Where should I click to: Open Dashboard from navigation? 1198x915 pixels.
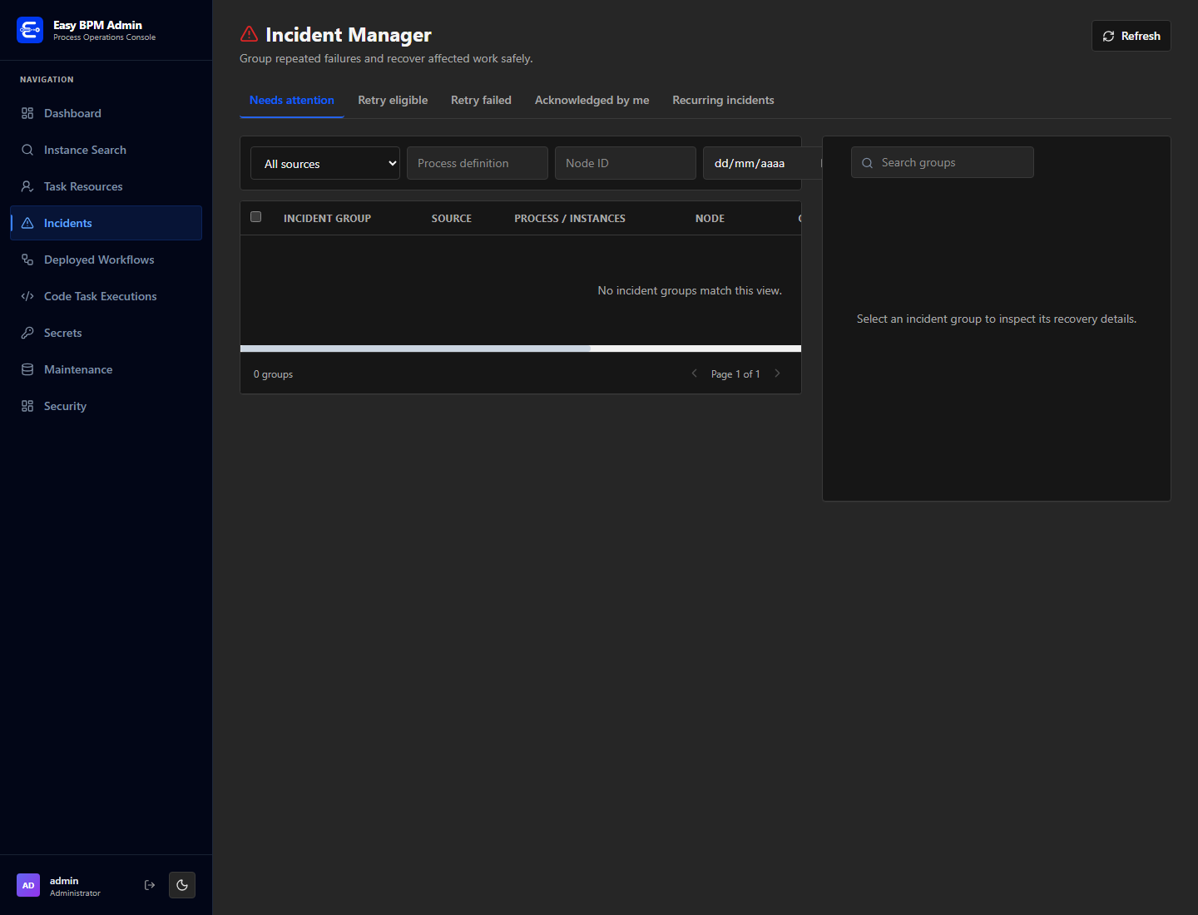(x=106, y=113)
